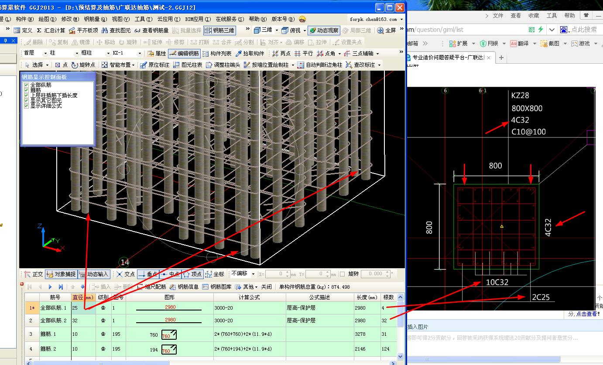Toggle 动态观察 orbit view
603x365 pixels.
[323, 31]
